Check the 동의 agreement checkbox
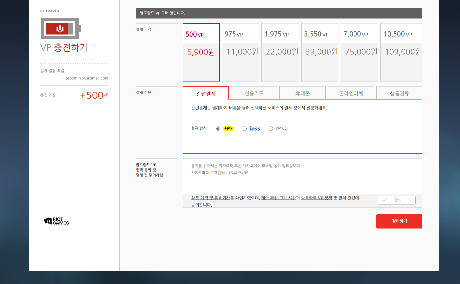460x284 pixels. [x=396, y=200]
